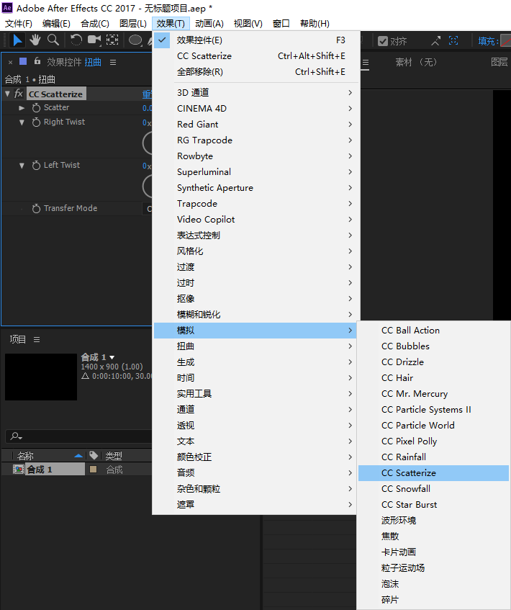Choose the 碎片 effect
The width and height of the screenshot is (511, 610).
pyautogui.click(x=433, y=600)
